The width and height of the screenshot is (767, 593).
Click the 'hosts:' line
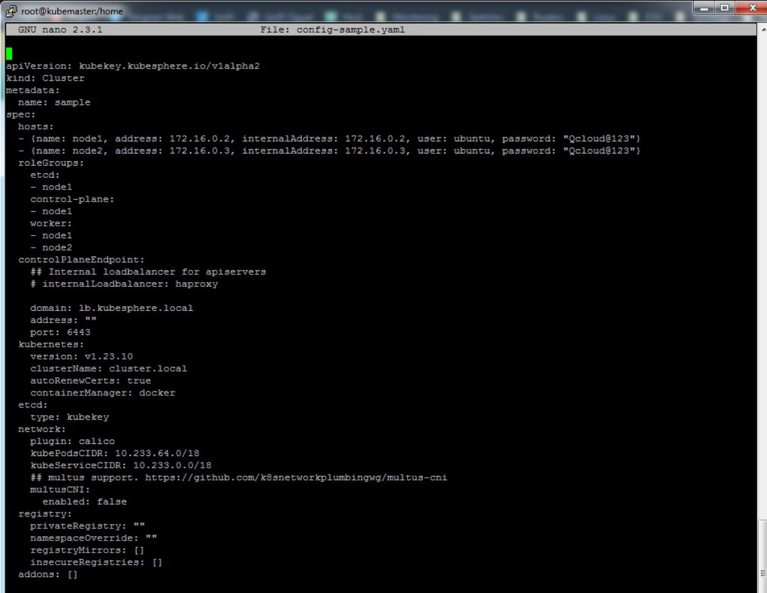click(x=36, y=127)
